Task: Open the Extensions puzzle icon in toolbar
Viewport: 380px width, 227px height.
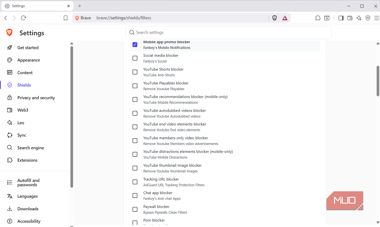Action: click(x=318, y=18)
